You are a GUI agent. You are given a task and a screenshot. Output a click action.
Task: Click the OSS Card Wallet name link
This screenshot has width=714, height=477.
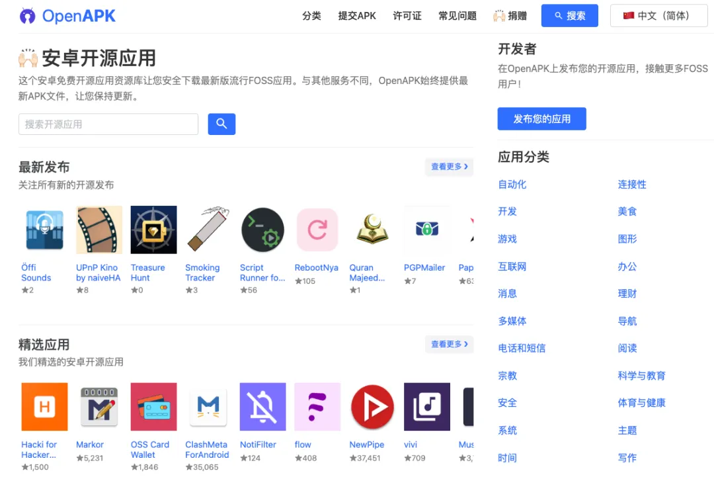coord(150,450)
